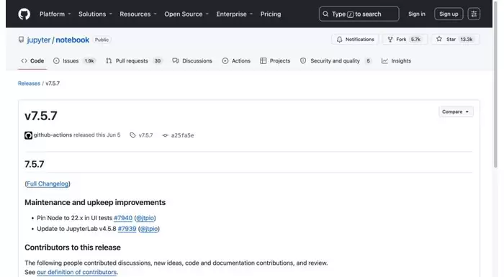Click the fork count 5.7k
Image resolution: width=504 pixels, height=277 pixels.
[415, 39]
